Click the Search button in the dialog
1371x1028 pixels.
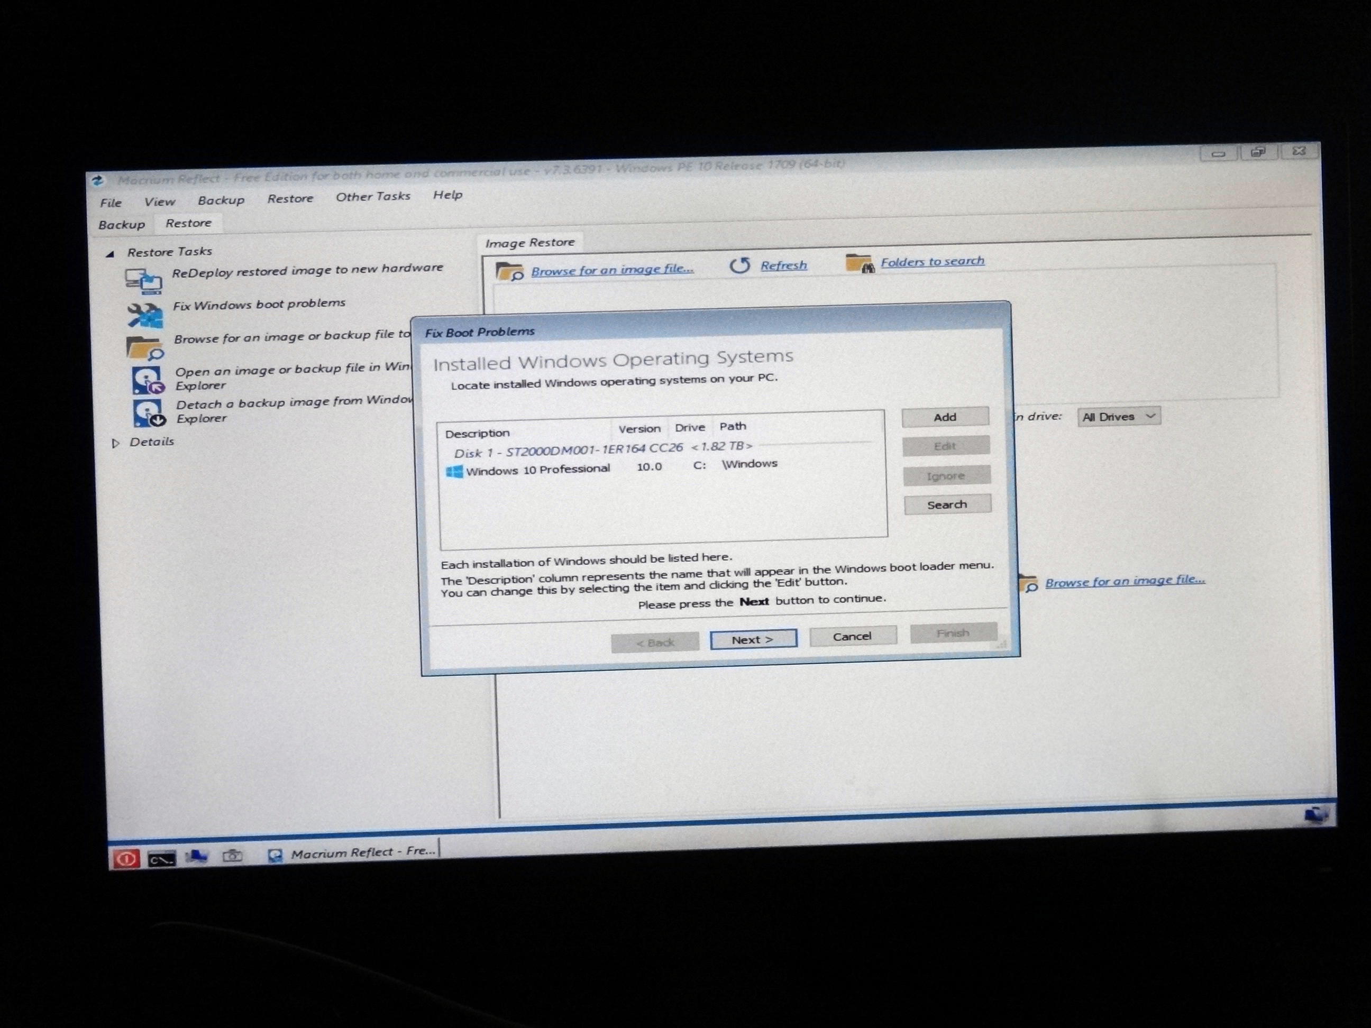coord(947,504)
